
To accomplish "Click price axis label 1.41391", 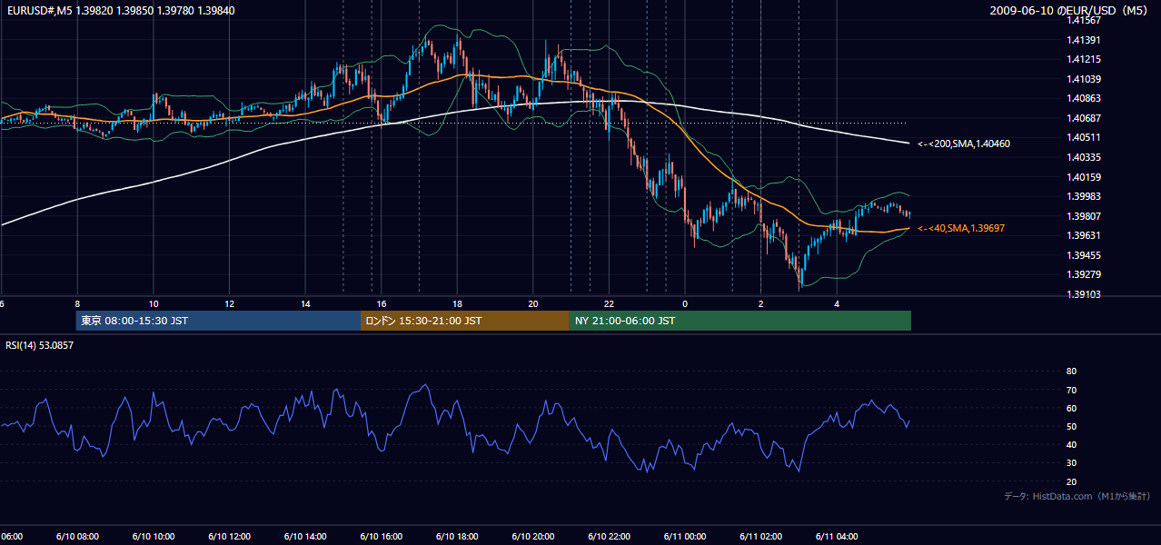I will 1083,40.
